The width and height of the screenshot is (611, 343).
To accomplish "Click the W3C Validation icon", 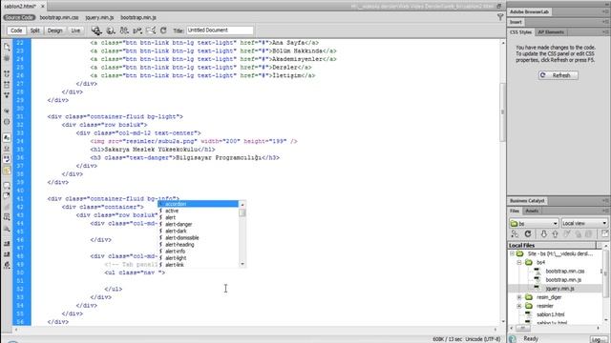I will (x=137, y=30).
